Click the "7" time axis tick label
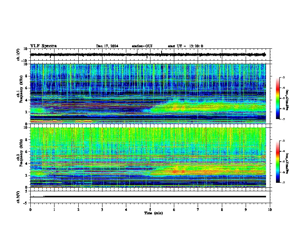Viewport: 304px width, 235px height. pos(198,210)
